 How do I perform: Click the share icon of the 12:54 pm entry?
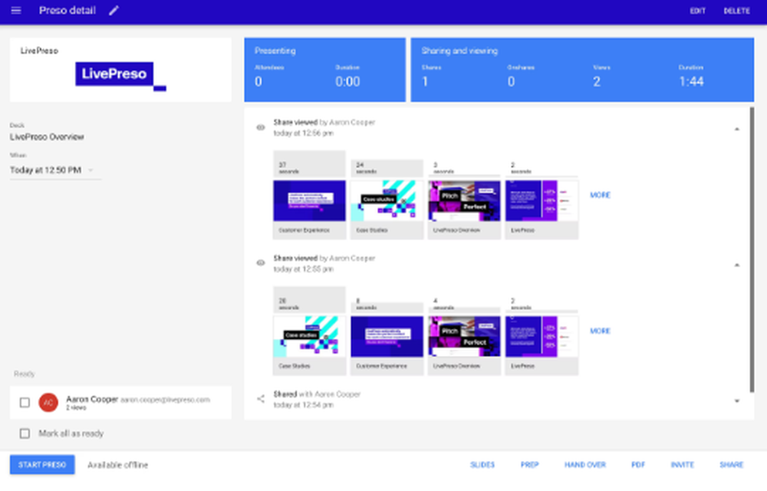[261, 399]
